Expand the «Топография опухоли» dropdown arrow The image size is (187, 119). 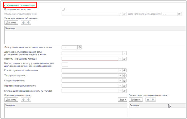(120, 75)
